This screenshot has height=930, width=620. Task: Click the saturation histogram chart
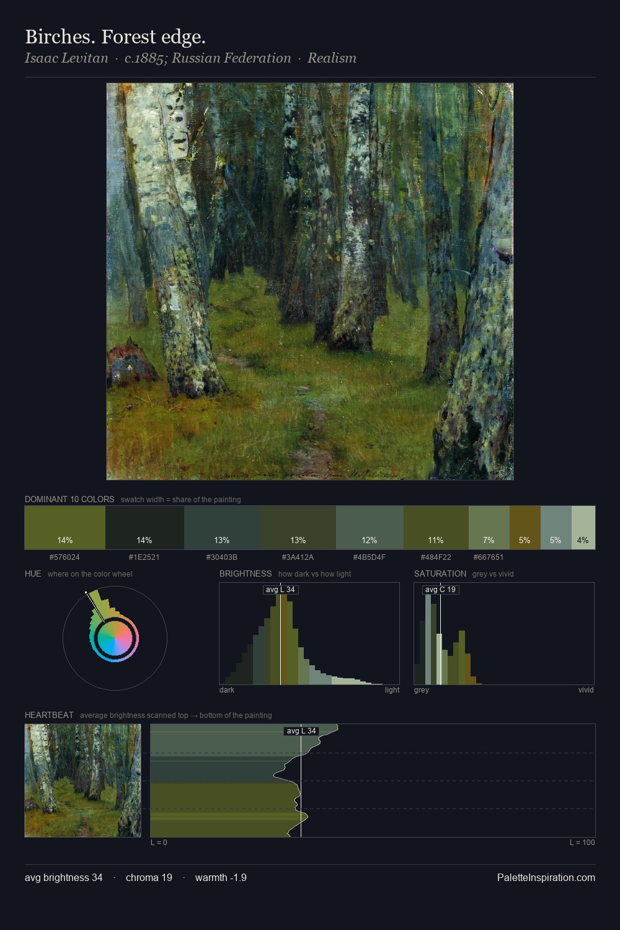click(x=504, y=634)
